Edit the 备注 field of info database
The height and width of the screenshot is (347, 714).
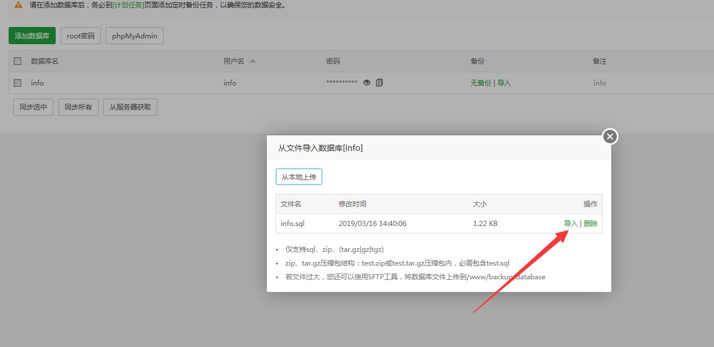point(600,83)
